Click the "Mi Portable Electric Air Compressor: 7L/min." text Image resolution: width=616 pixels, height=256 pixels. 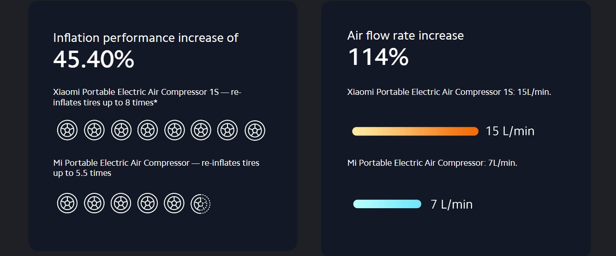432,163
